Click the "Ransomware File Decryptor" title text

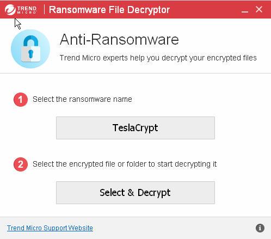109,10
